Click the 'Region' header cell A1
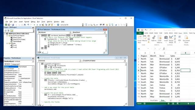This screenshot has height=110, width=195. (x=145, y=56)
